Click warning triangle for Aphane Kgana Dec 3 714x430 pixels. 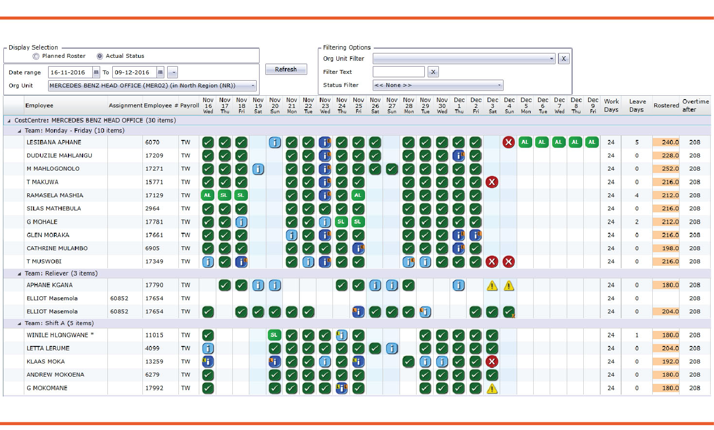pyautogui.click(x=492, y=286)
